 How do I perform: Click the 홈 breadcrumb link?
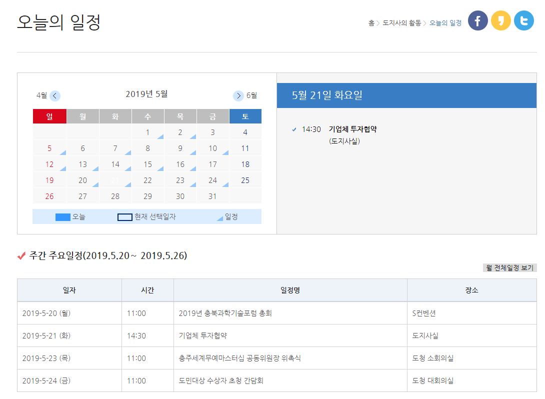(371, 23)
